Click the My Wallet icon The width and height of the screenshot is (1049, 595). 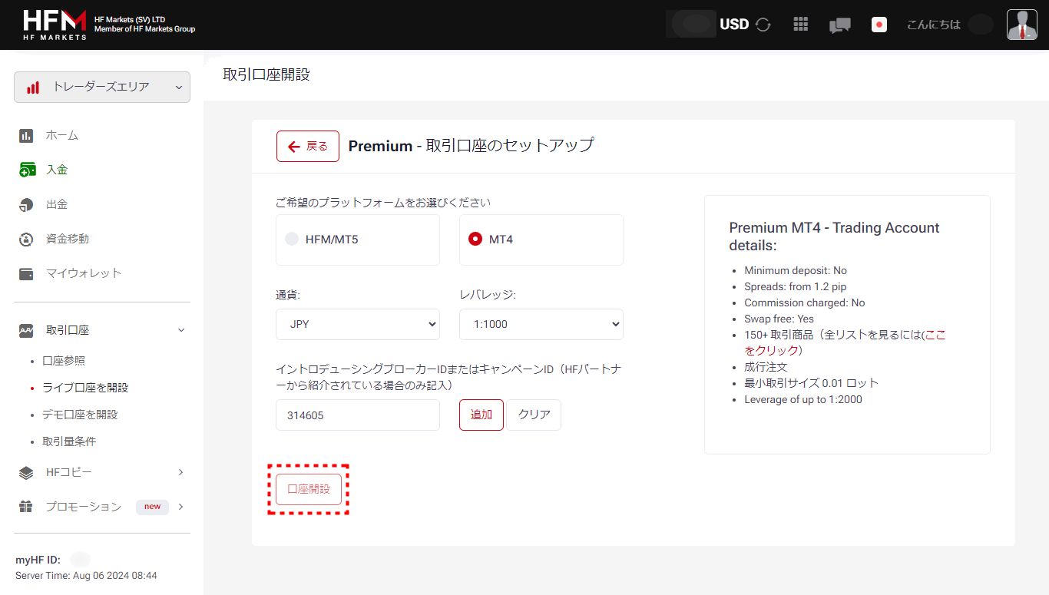(26, 274)
